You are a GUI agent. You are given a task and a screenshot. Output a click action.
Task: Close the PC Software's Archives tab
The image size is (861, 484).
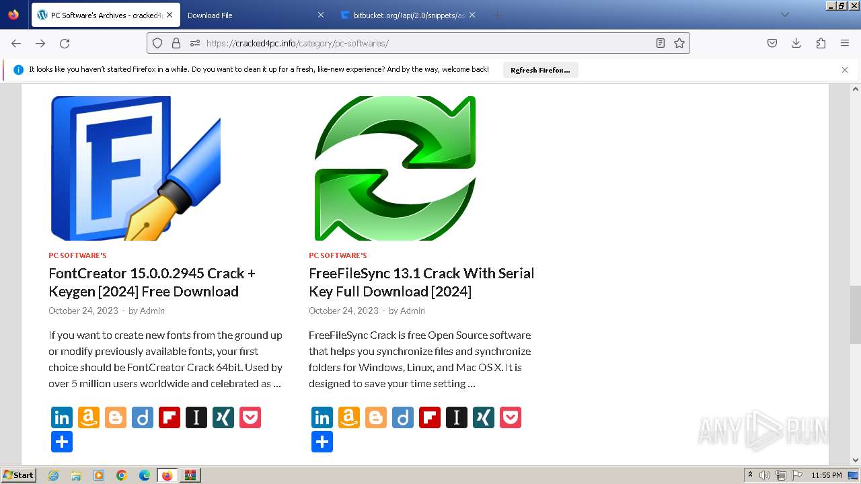coord(170,15)
